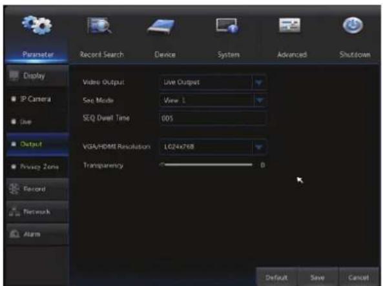This screenshot has width=383, height=286.
Task: Expand the Alarm section
Action: coord(37,234)
